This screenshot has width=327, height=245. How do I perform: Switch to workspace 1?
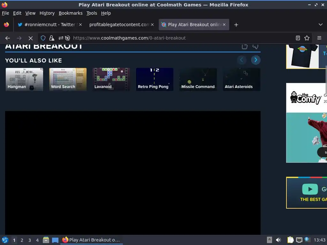point(14,240)
